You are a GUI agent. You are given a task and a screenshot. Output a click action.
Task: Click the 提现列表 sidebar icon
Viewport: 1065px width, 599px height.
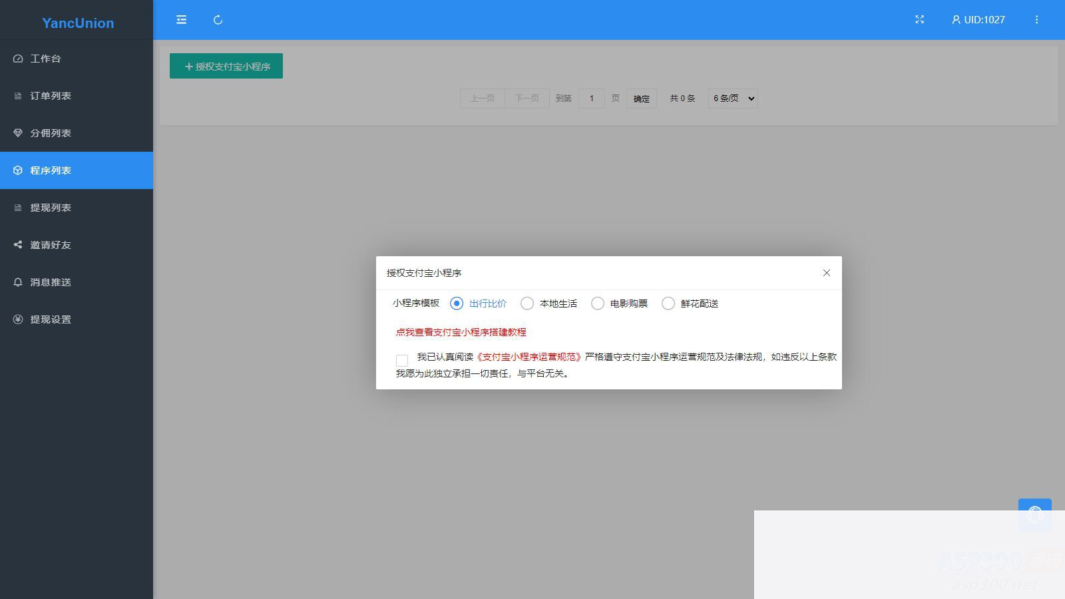tap(18, 208)
